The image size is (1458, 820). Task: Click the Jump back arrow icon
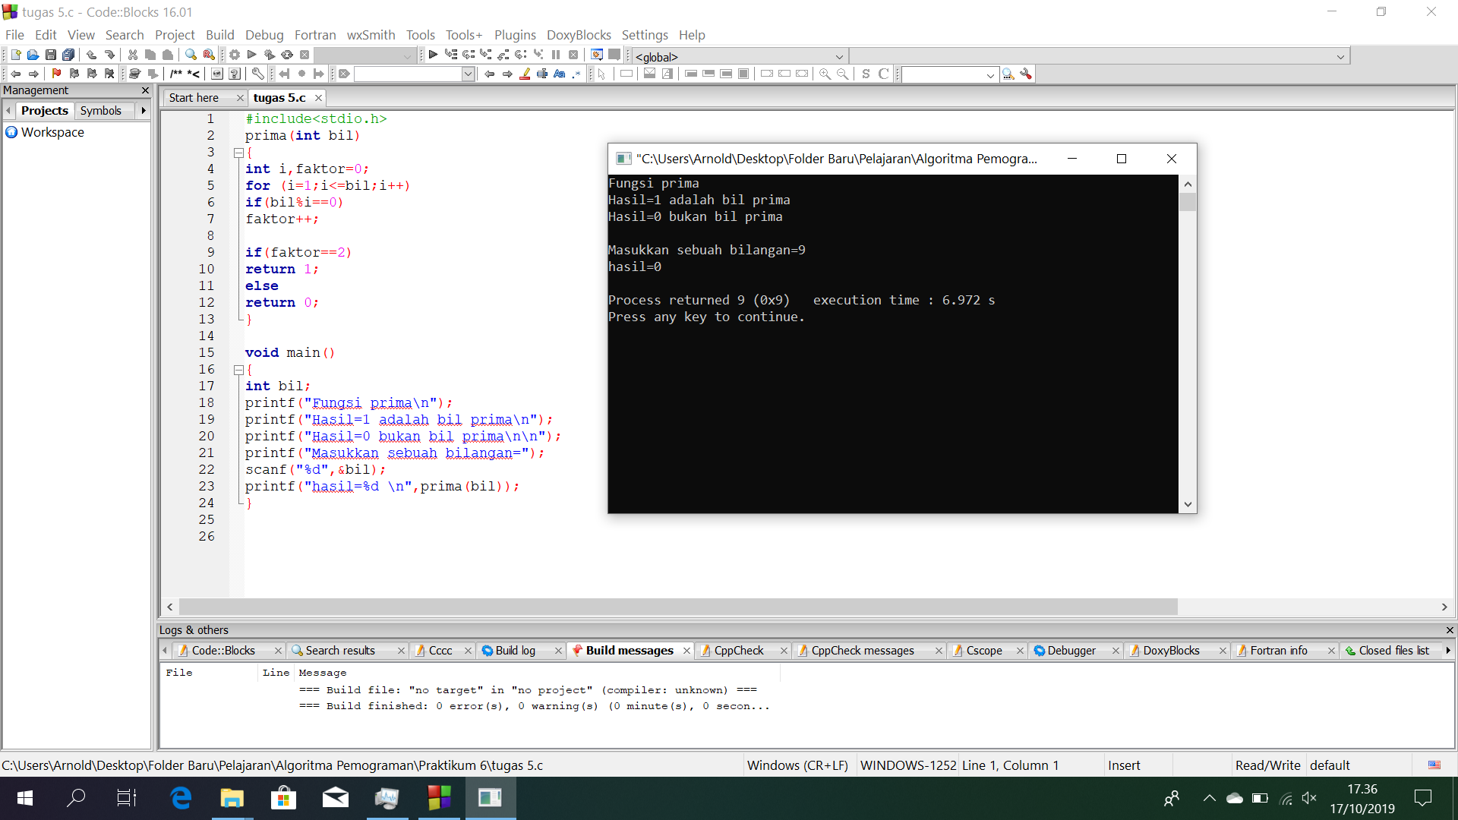[x=16, y=74]
